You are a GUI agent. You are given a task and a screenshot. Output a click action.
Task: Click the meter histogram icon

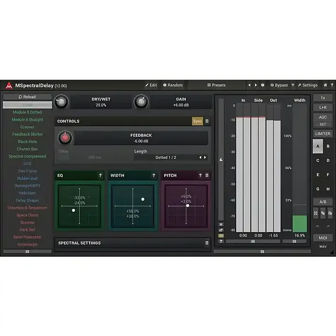point(221,159)
